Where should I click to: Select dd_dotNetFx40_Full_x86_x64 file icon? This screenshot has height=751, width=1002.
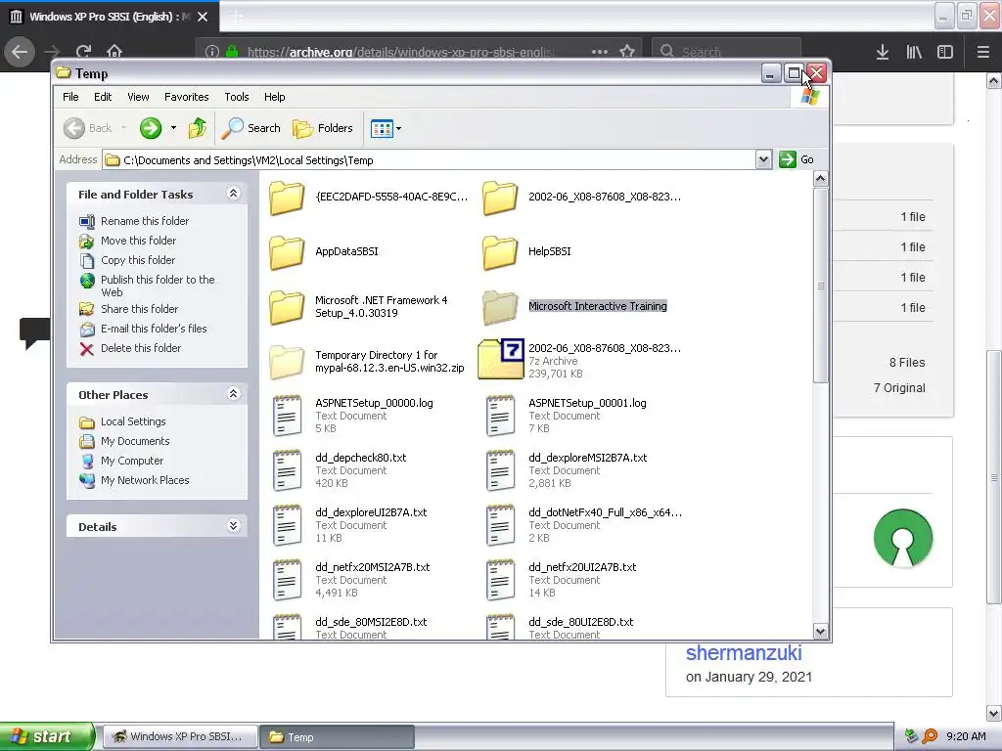pyautogui.click(x=500, y=525)
